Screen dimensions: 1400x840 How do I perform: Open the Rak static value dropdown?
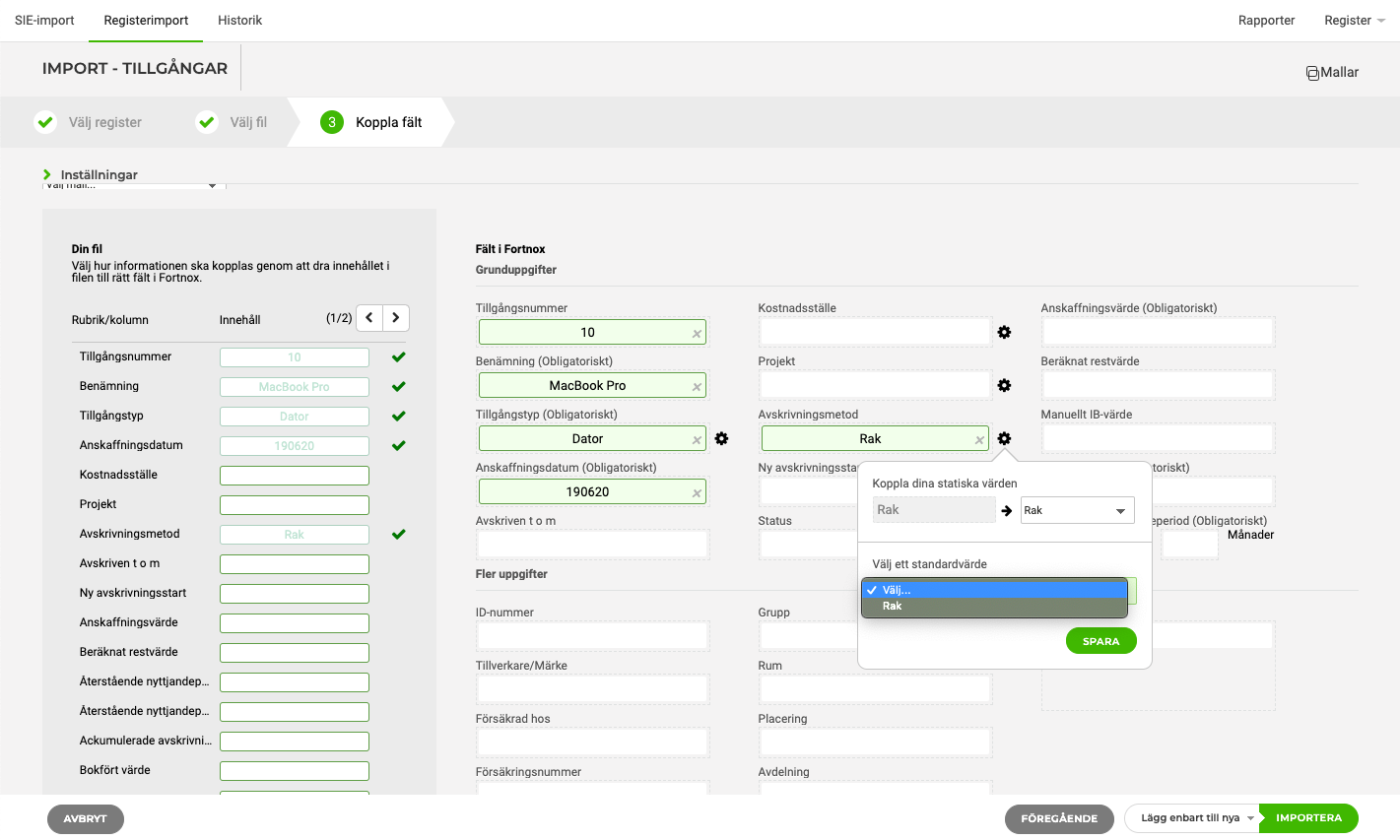[x=1078, y=510]
